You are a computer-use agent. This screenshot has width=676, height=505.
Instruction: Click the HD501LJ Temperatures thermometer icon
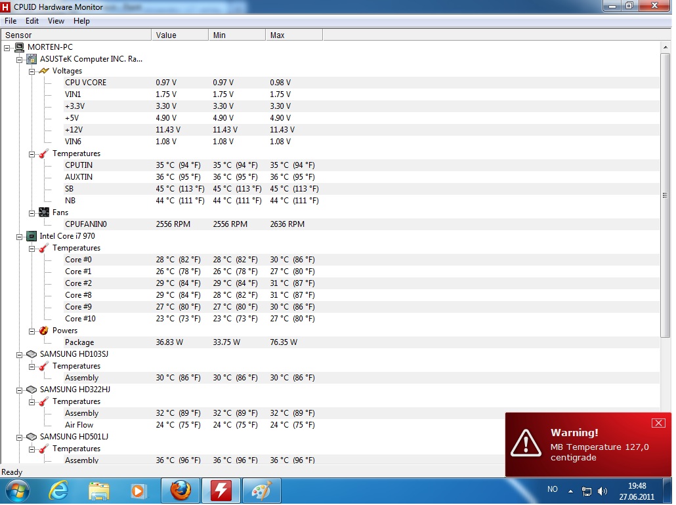(x=43, y=449)
